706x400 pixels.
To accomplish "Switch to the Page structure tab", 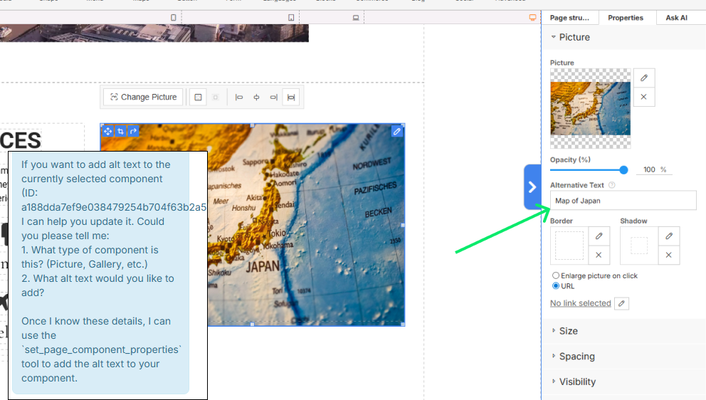I will pyautogui.click(x=569, y=18).
